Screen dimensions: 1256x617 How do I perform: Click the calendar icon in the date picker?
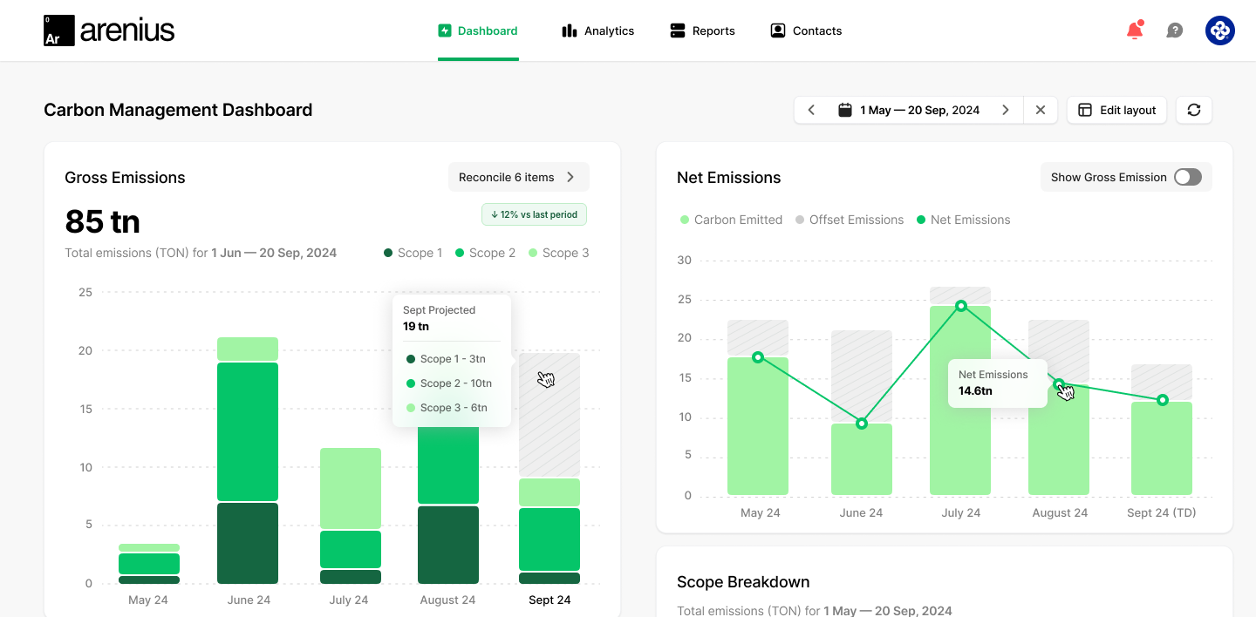(844, 110)
